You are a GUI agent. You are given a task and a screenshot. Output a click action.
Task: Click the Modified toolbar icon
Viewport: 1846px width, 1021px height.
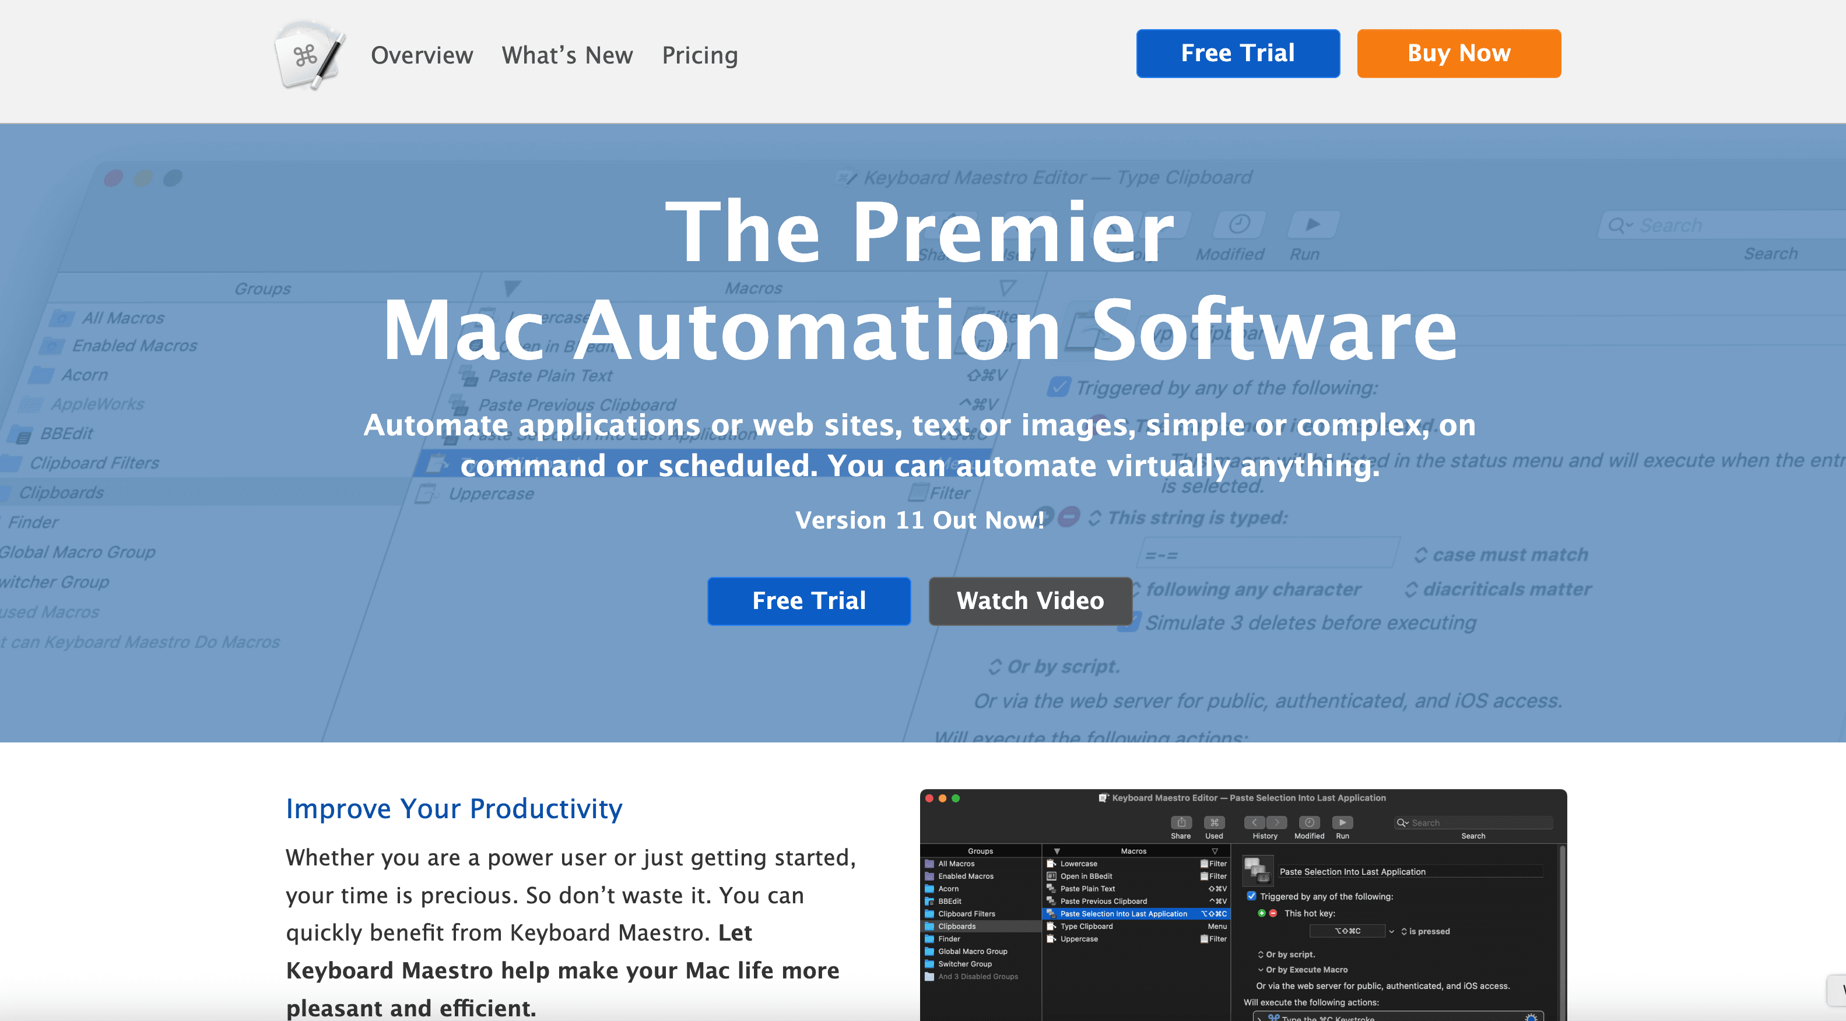click(x=1310, y=823)
